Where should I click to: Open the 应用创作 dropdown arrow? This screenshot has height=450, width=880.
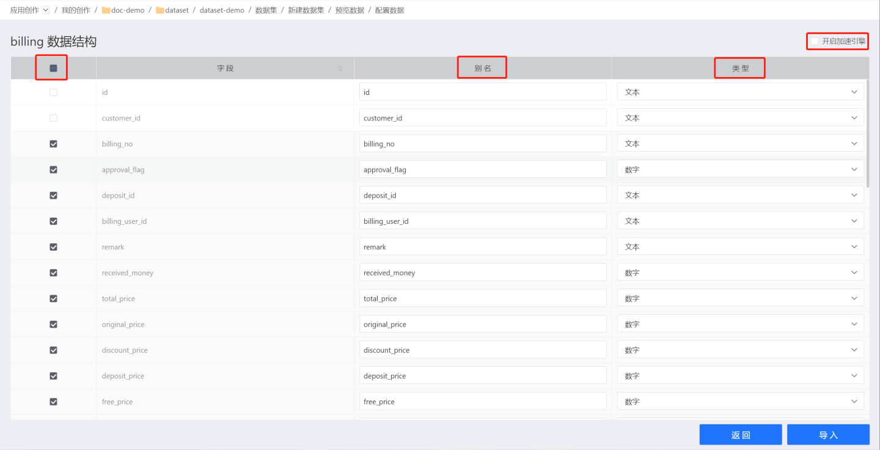click(x=46, y=10)
